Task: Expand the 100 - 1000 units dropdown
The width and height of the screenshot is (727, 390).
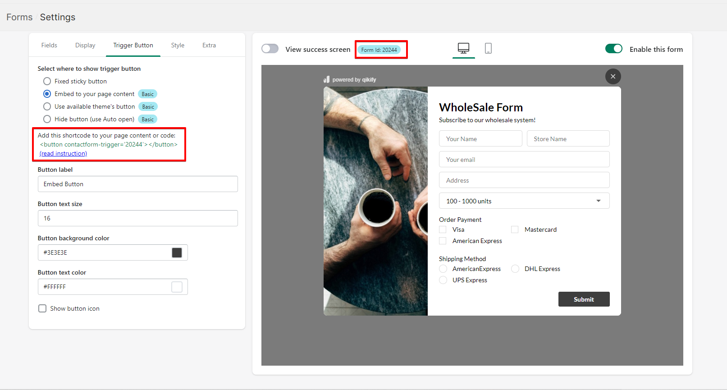Action: pos(524,201)
